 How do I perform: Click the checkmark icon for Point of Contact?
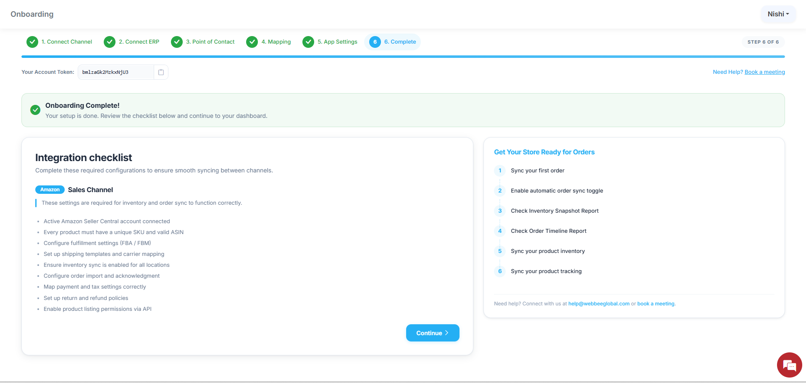(x=177, y=42)
